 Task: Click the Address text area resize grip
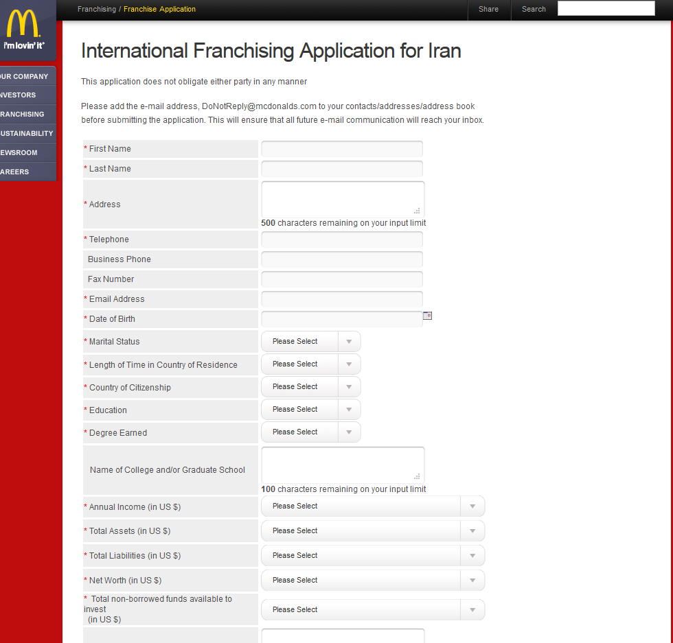coord(417,211)
